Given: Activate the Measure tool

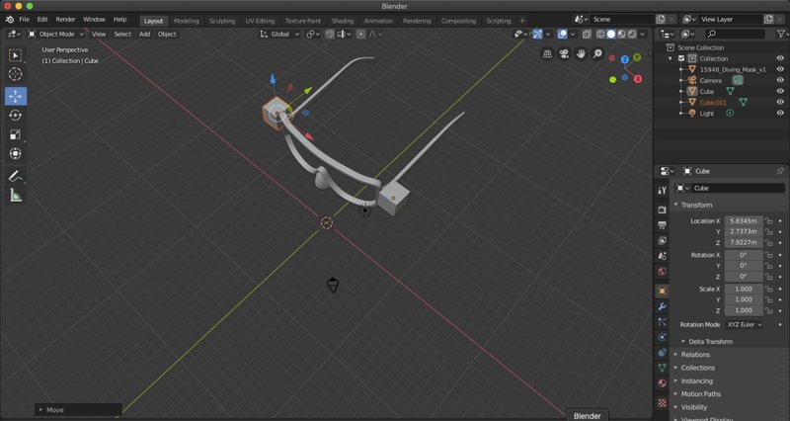Looking at the screenshot, I should click(15, 196).
